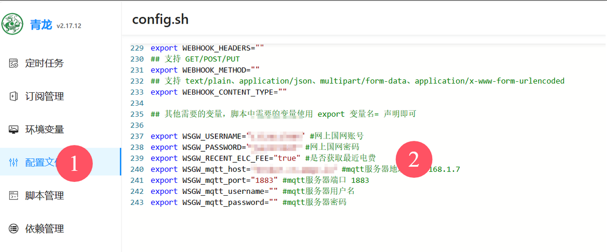This screenshot has height=252, width=607.
Task: Click line 231 export WEBHOOK_METHOD
Action: coord(205,70)
